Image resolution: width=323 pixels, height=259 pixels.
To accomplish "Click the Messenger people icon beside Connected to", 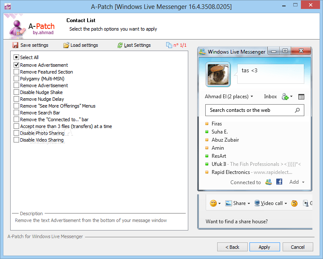I will pyautogui.click(x=269, y=182).
